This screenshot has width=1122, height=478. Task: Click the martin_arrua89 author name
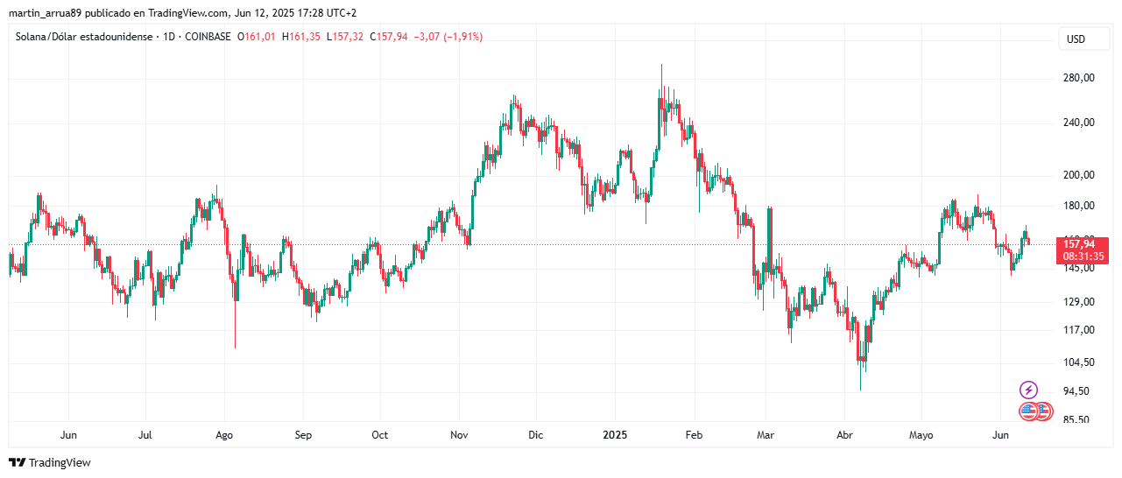click(x=43, y=13)
